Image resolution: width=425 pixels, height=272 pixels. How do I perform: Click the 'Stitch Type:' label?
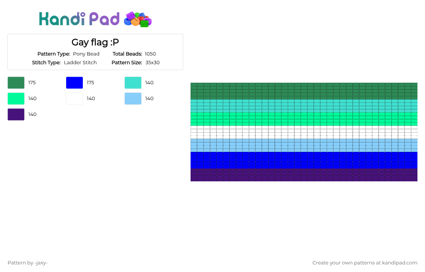tap(47, 63)
